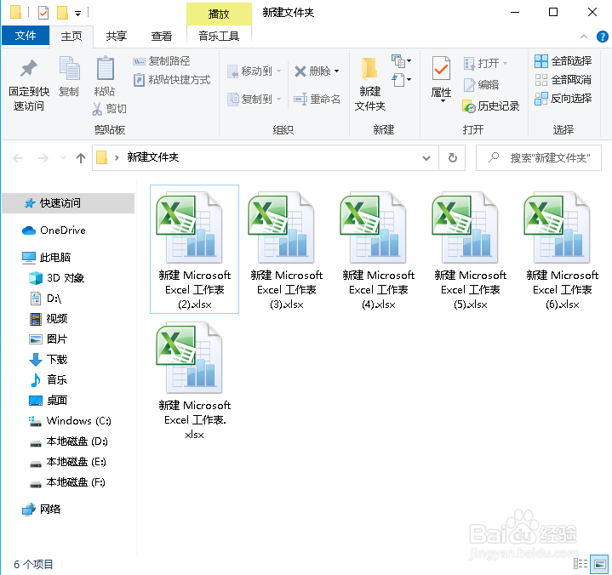
Task: Click the search box for 新建文件夹
Action: click(x=538, y=158)
